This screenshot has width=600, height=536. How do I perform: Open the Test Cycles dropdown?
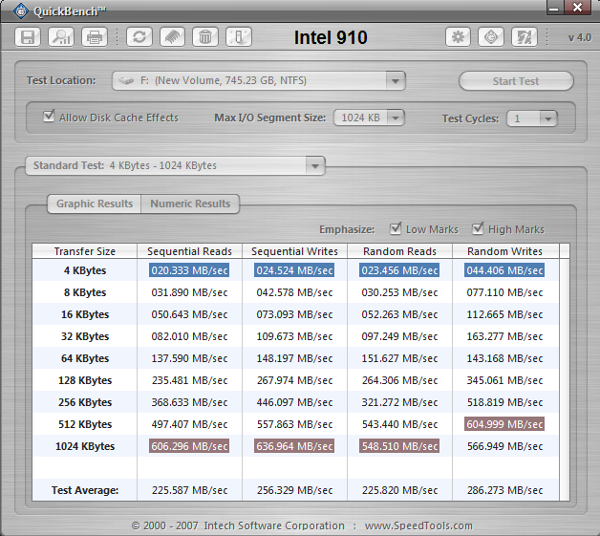547,118
